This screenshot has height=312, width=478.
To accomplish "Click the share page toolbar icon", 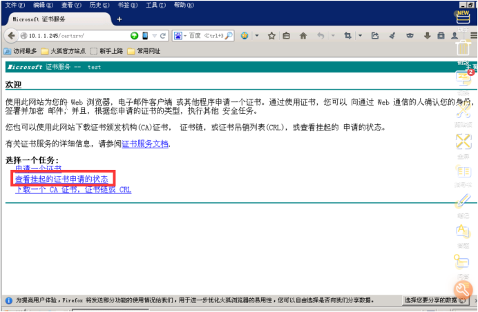I will pos(375,36).
